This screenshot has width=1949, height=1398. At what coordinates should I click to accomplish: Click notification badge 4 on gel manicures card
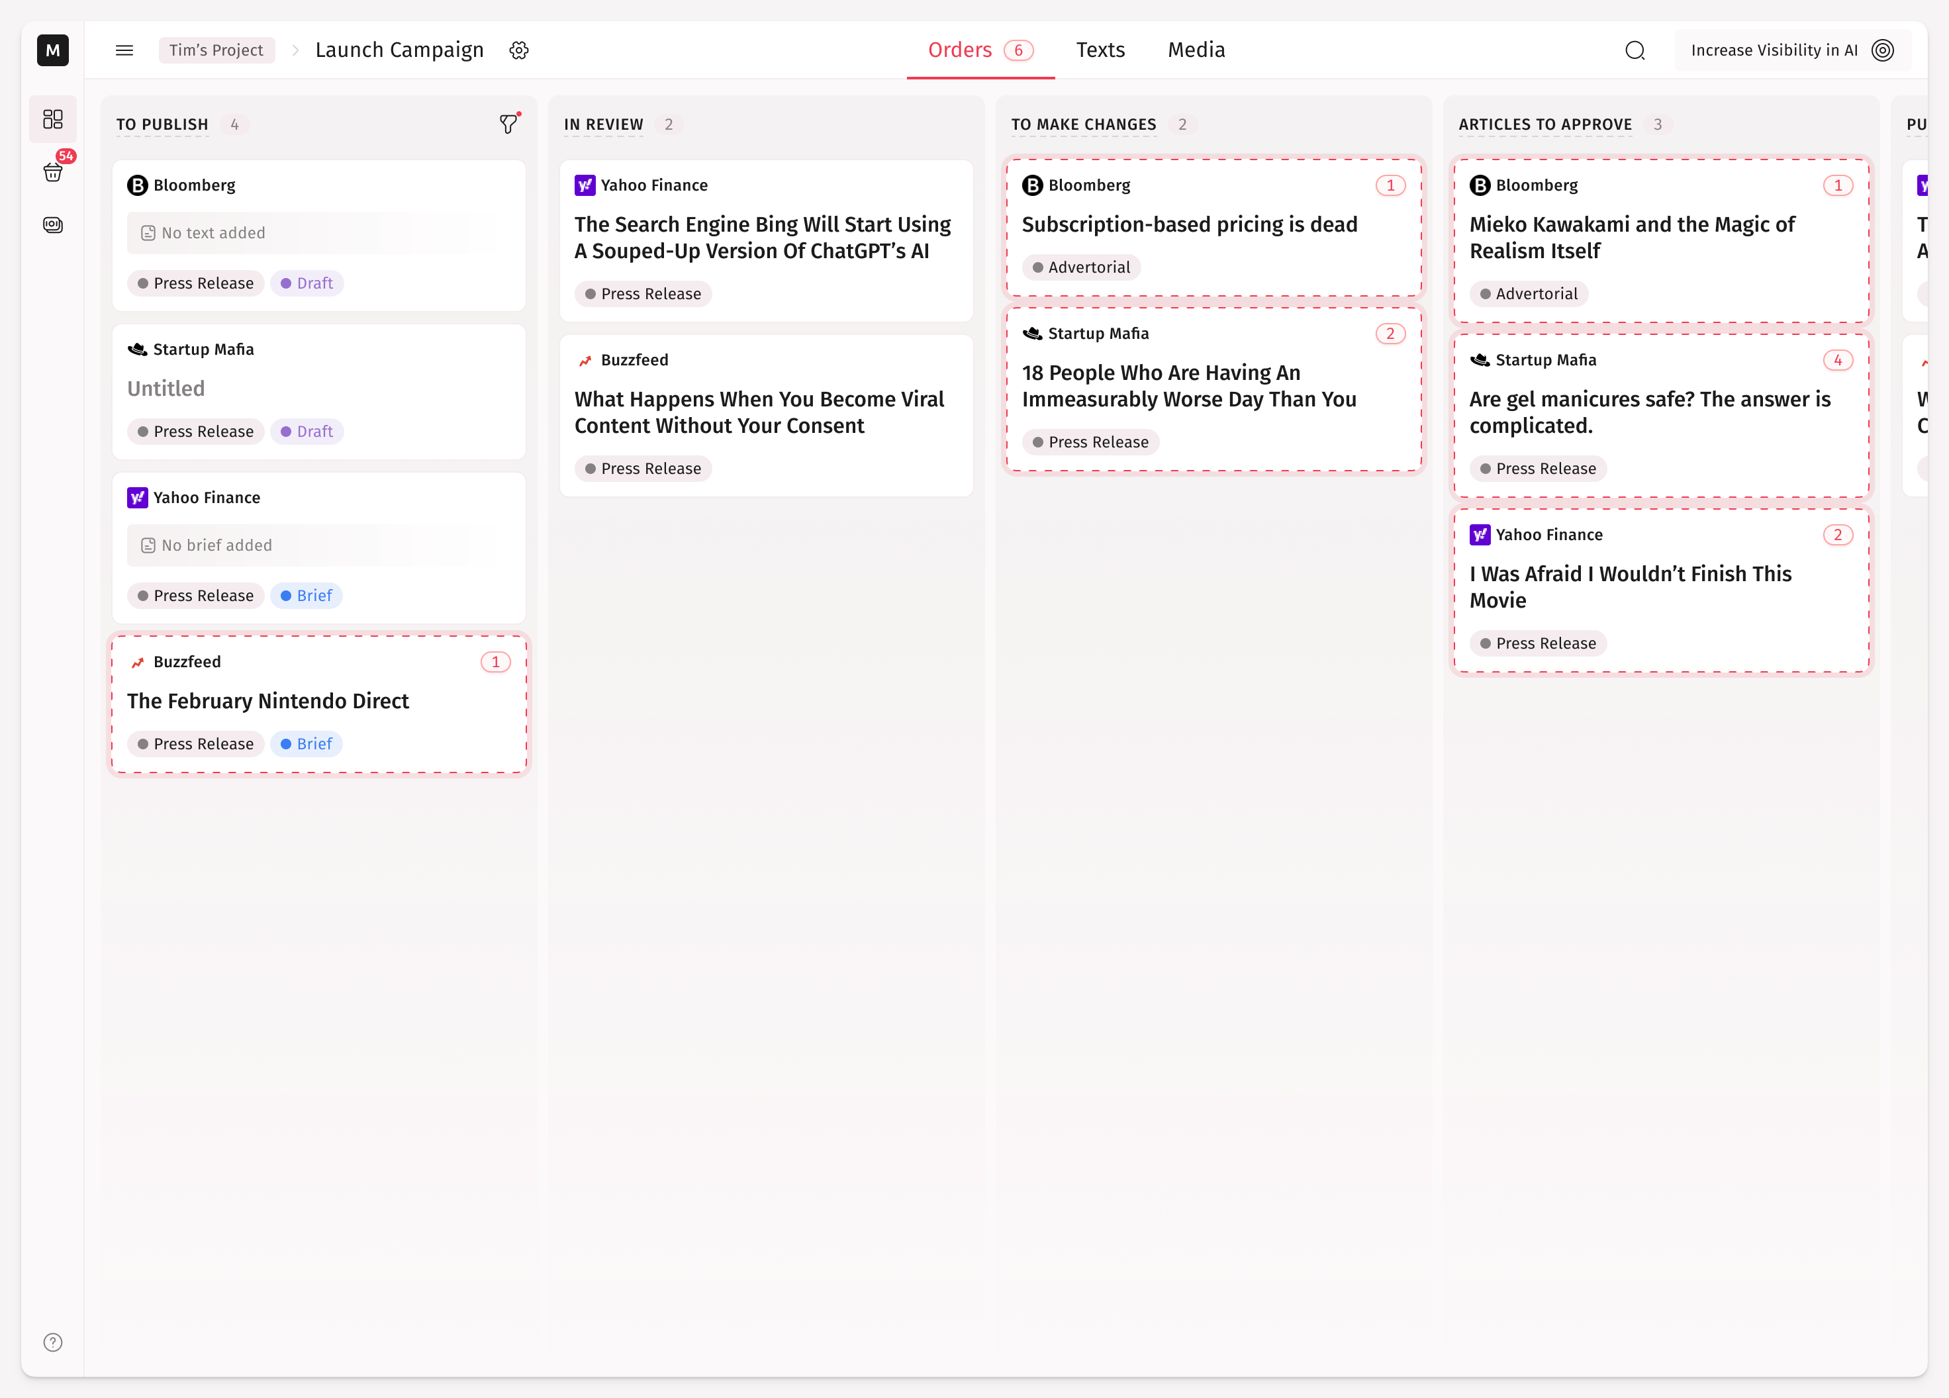[1837, 360]
